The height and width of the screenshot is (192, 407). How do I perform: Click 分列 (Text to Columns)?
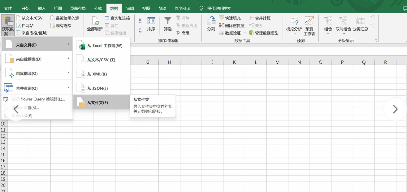point(211,24)
